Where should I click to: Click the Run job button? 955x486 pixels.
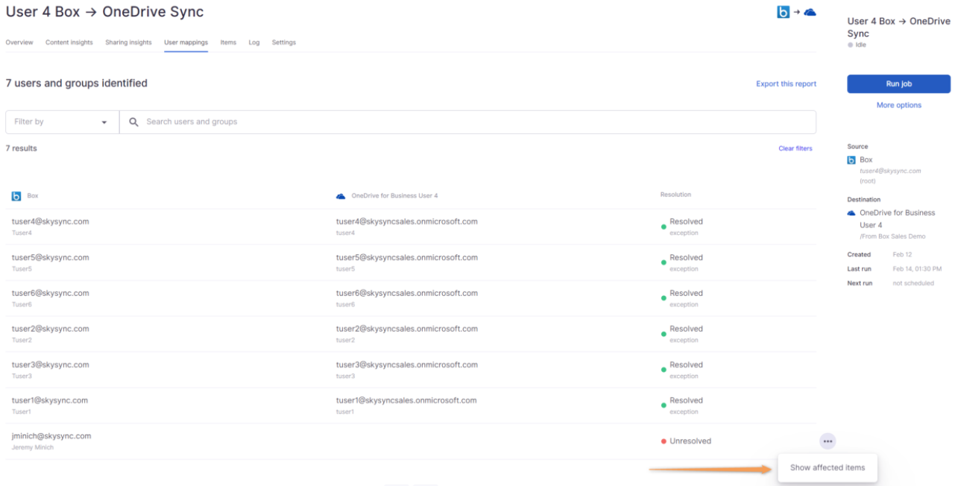[x=898, y=84]
